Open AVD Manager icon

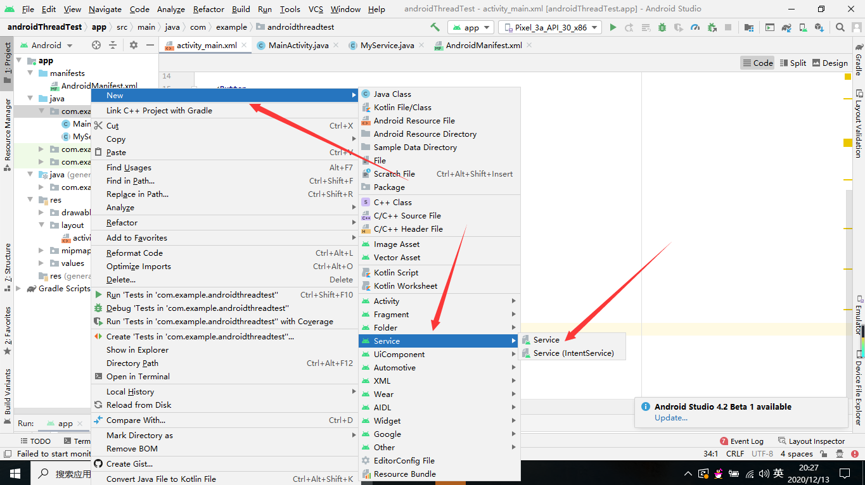click(x=803, y=27)
